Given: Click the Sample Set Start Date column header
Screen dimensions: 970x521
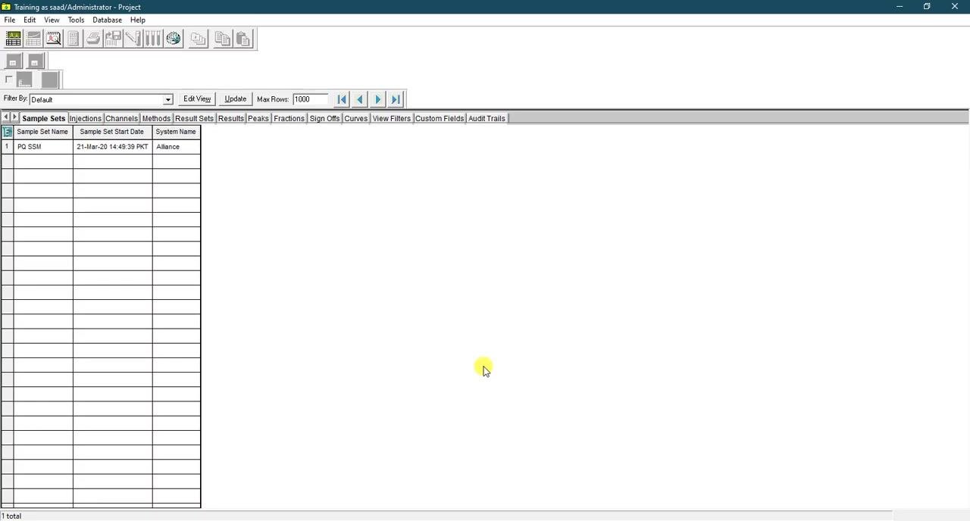Looking at the screenshot, I should click(x=112, y=132).
